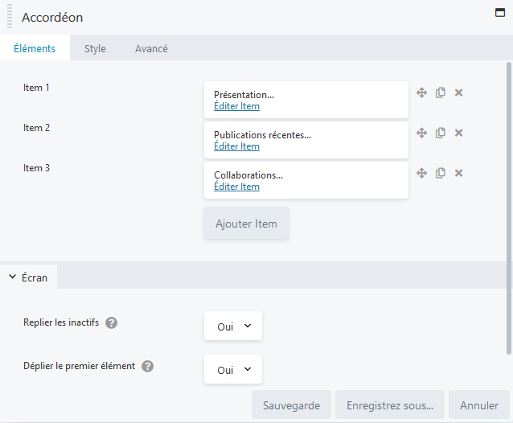Open the Replier les inactifs dropdown

[233, 326]
